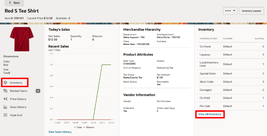This screenshot has width=267, height=136.
Task: Follow the View All Inventory link
Action: click(210, 114)
